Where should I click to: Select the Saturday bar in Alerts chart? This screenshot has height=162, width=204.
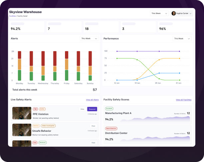coord(78,66)
